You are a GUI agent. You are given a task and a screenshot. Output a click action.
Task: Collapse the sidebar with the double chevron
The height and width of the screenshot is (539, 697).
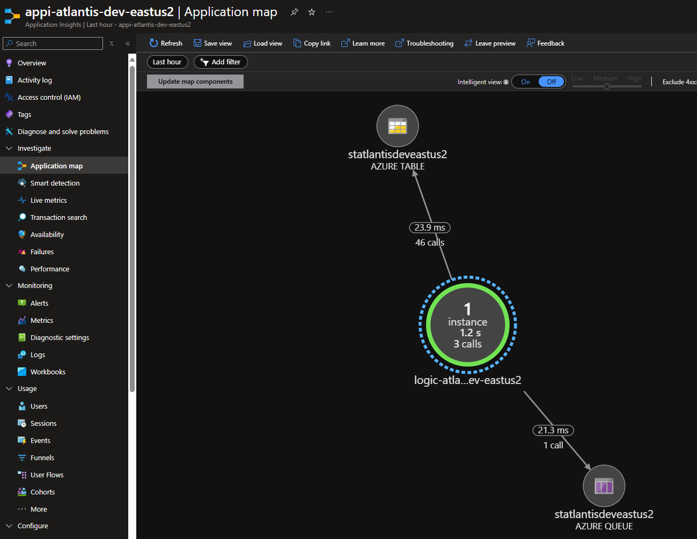pos(128,43)
